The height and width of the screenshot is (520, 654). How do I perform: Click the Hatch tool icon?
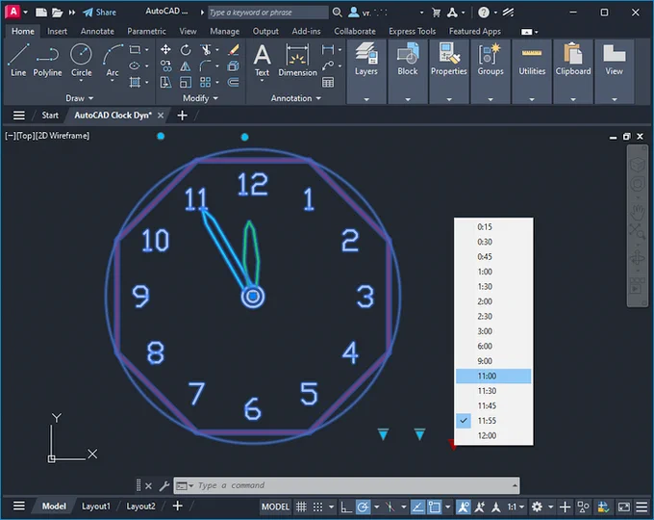[x=135, y=82]
